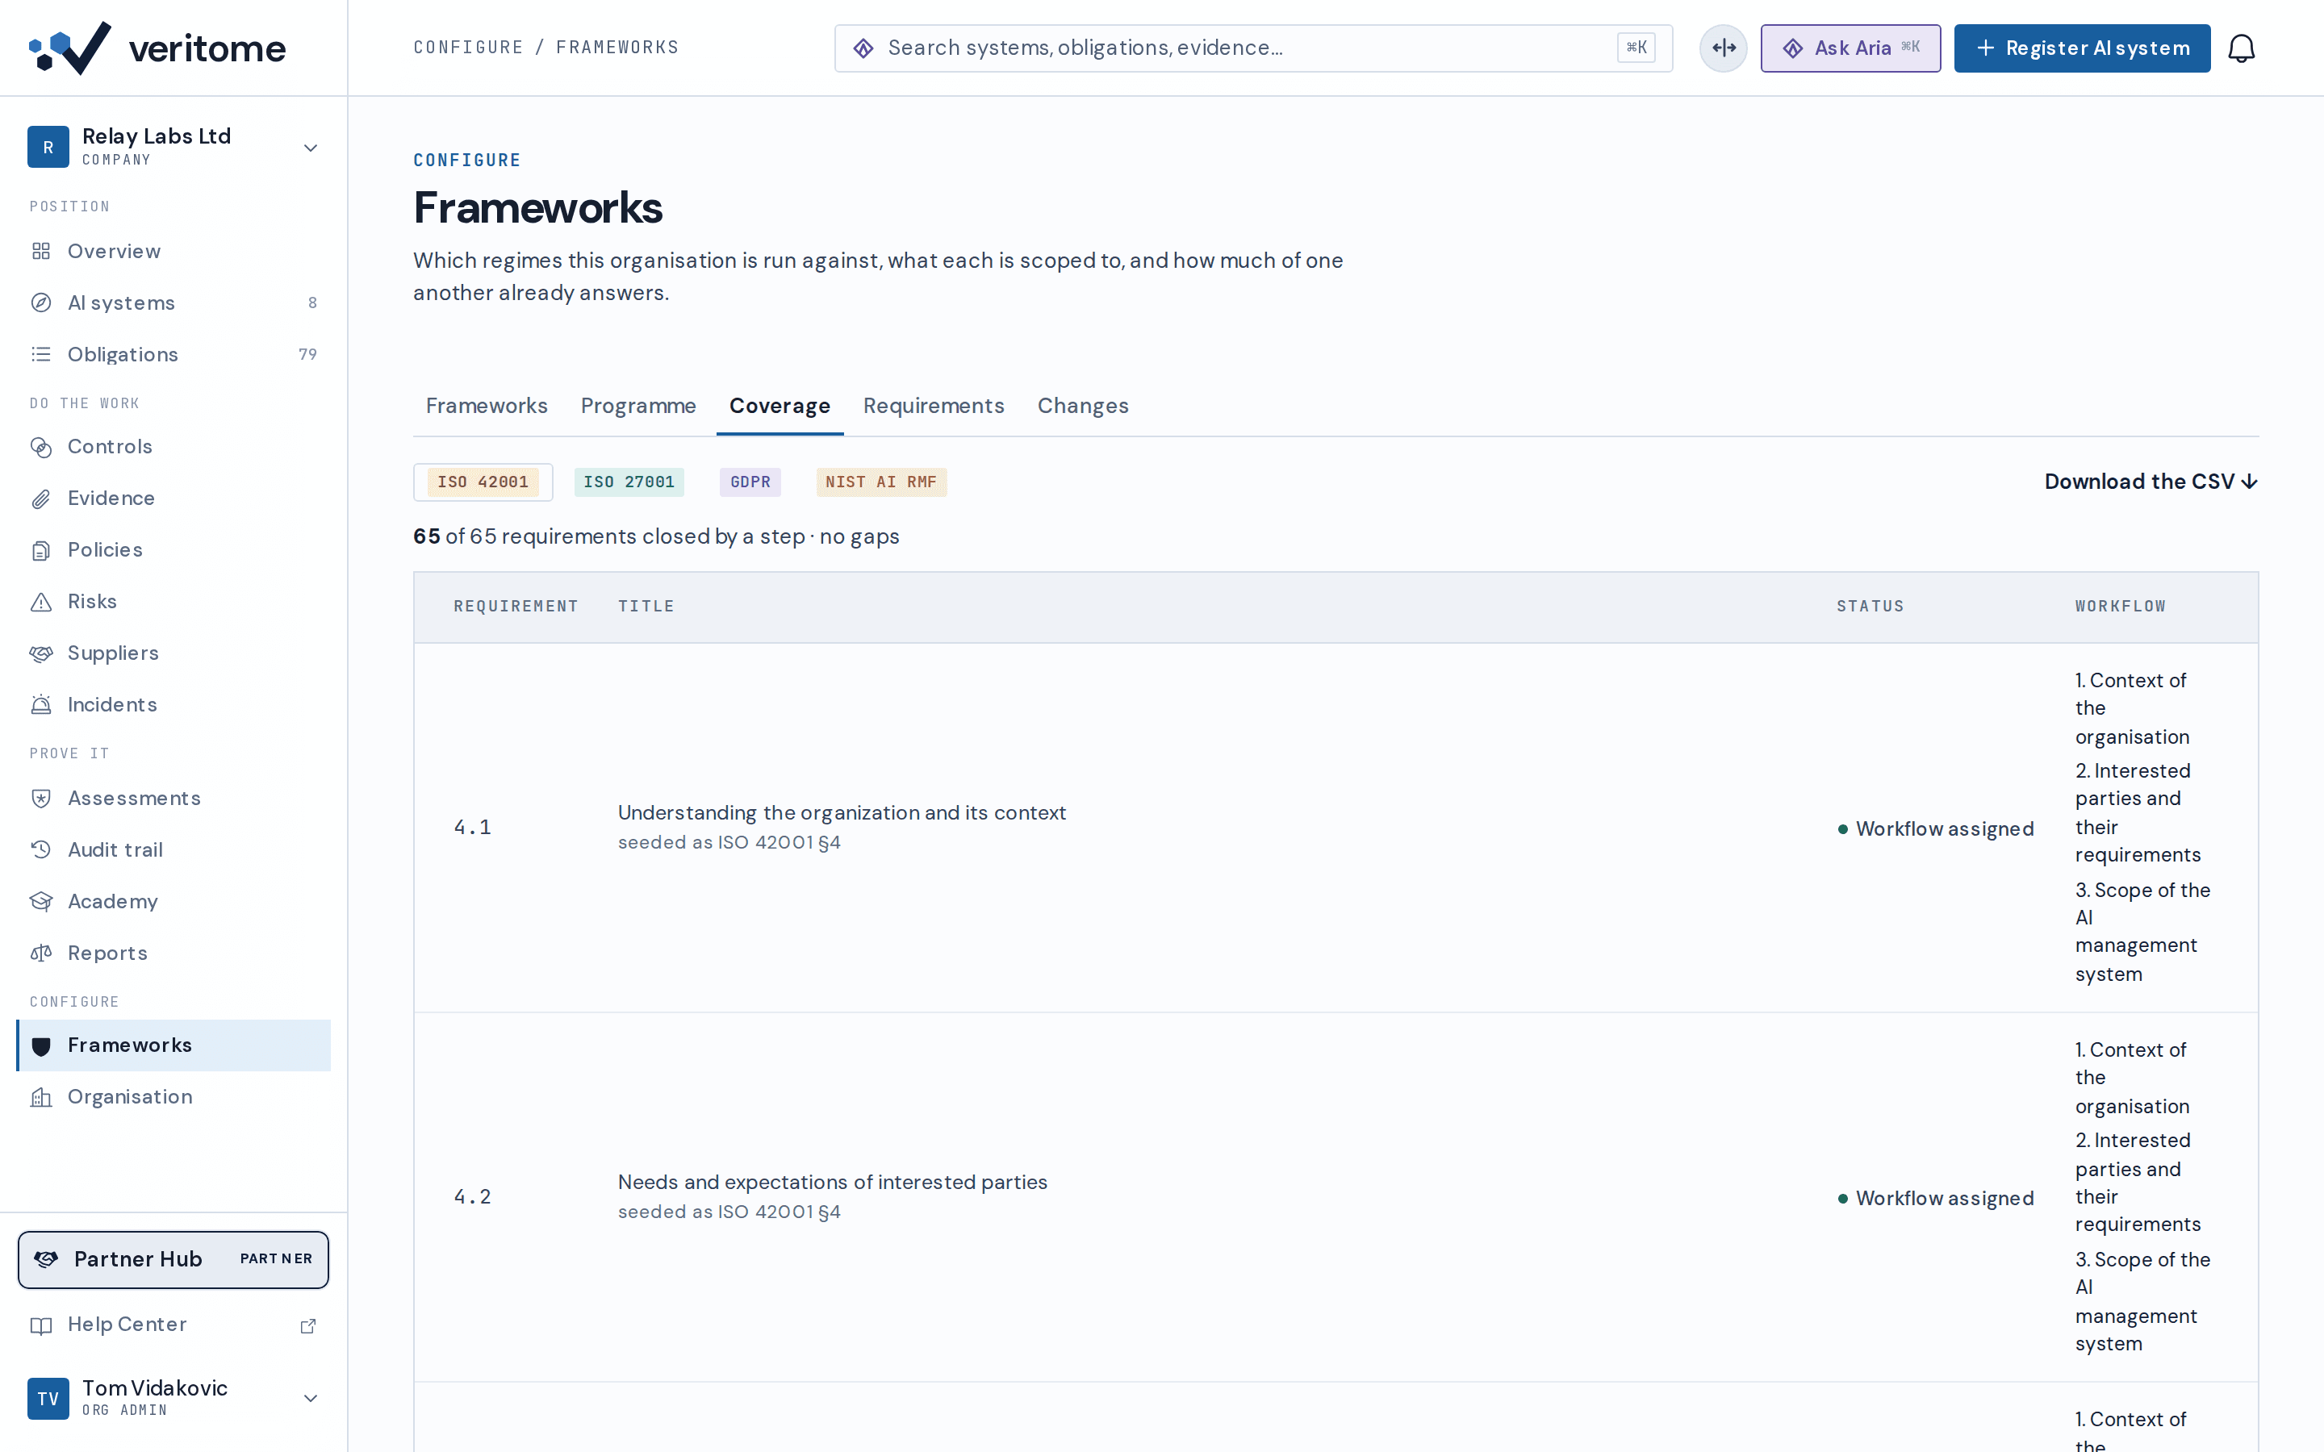Click the Controls icon in sidebar
2324x1452 pixels.
(40, 447)
